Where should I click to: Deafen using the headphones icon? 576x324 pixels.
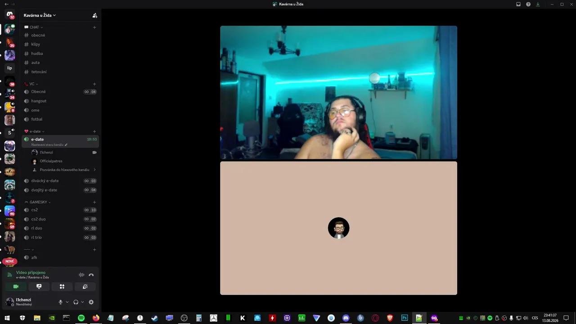76,302
